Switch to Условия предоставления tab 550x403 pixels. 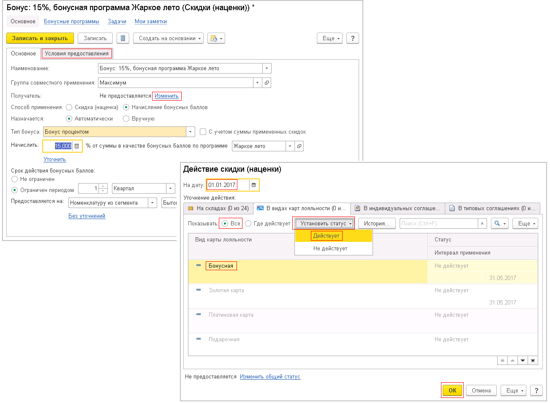point(76,54)
